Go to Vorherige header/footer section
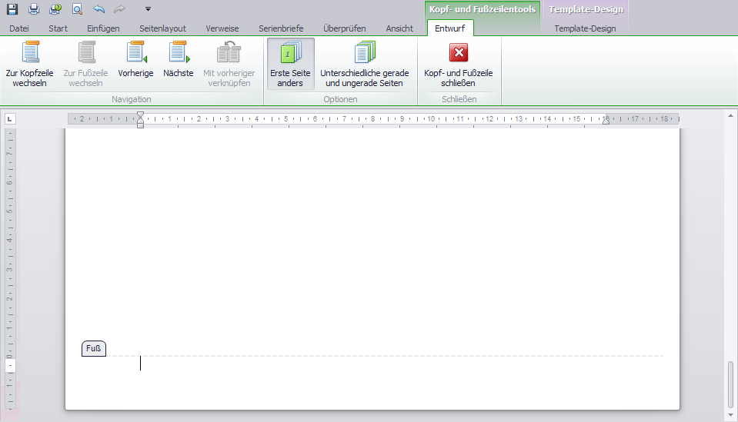Image resolution: width=738 pixels, height=422 pixels. (x=135, y=59)
